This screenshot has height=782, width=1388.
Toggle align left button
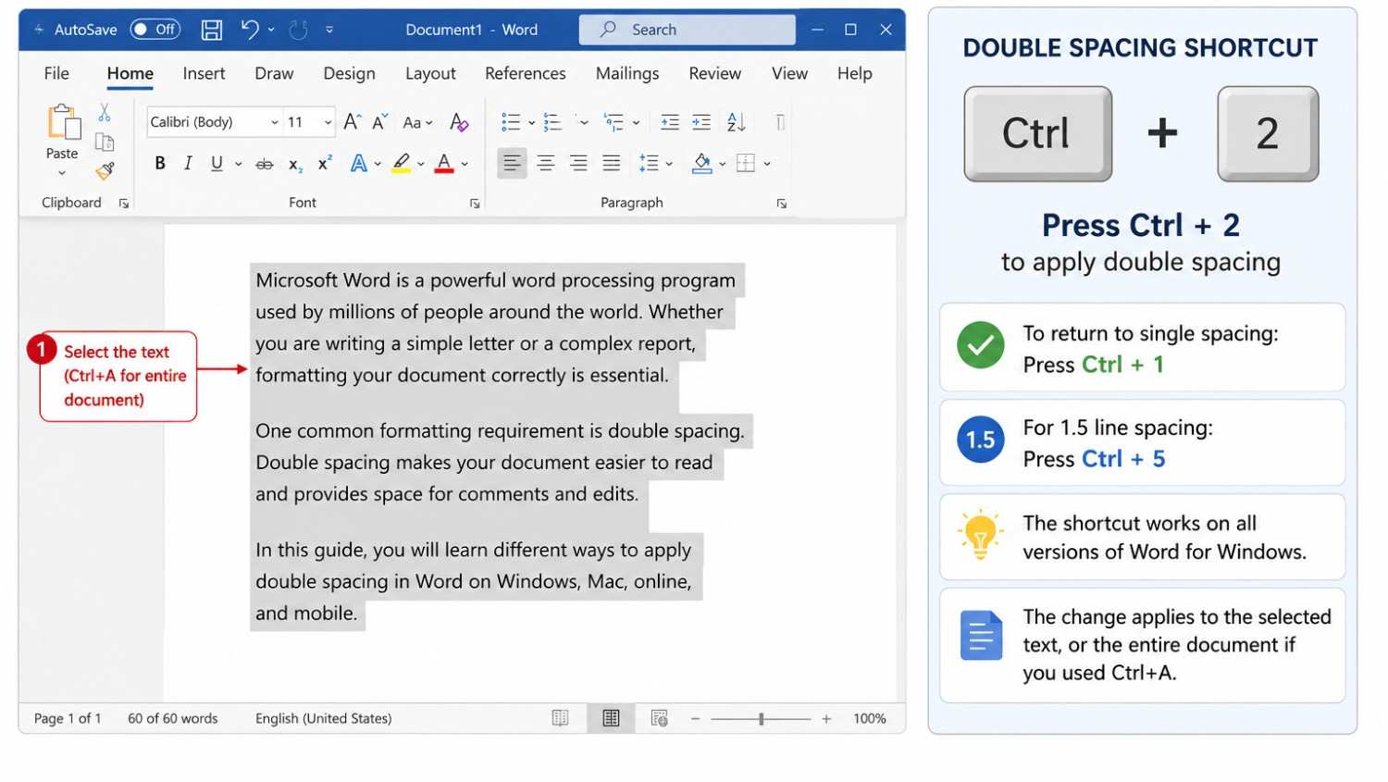tap(512, 164)
